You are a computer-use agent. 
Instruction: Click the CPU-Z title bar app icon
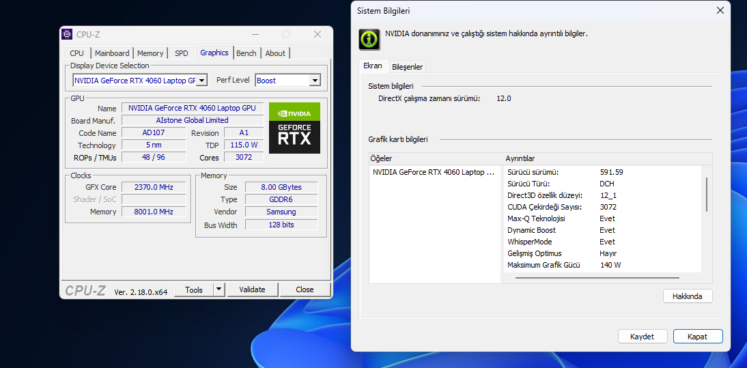[x=67, y=34]
